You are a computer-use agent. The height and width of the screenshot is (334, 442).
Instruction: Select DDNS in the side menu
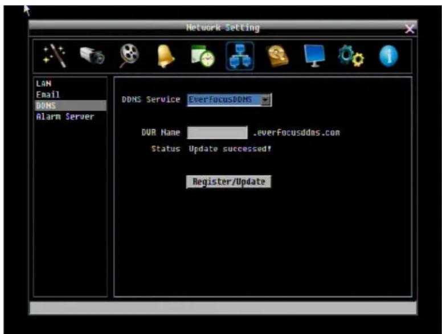(71, 106)
